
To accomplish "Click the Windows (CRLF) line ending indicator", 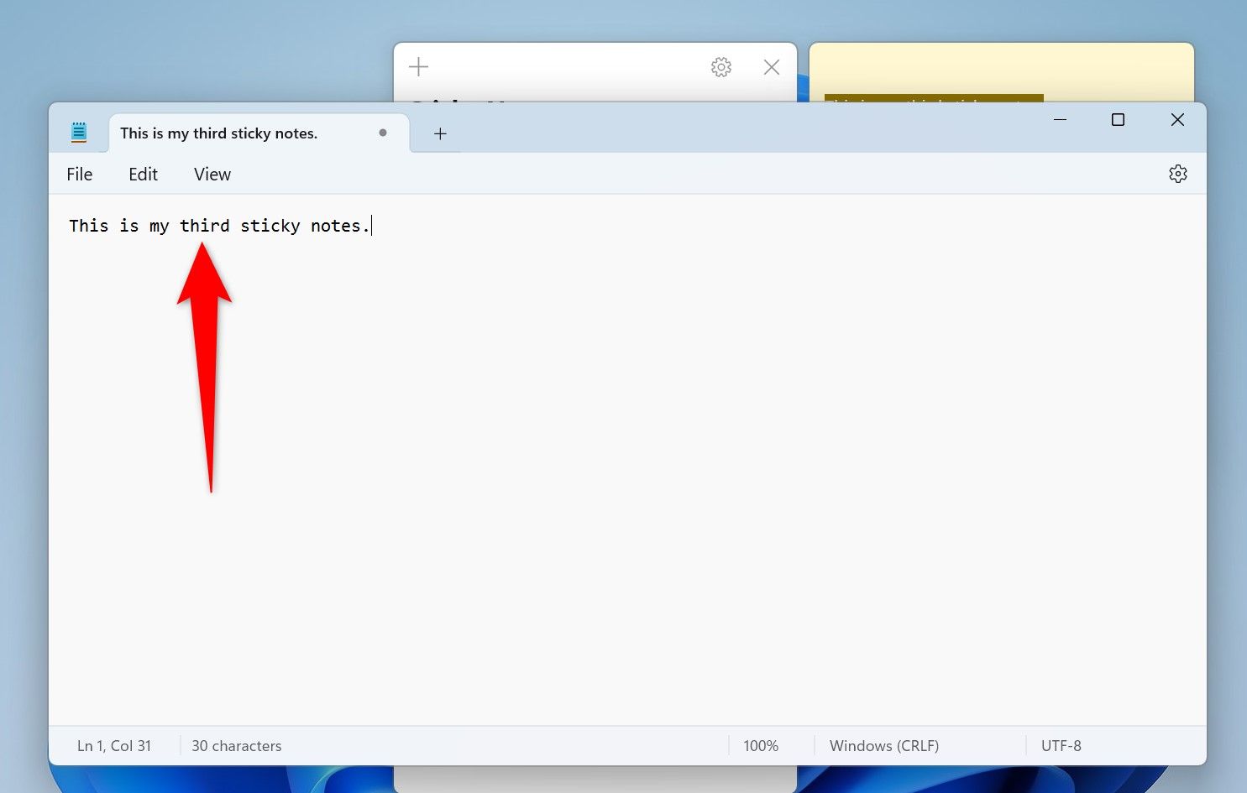I will coord(884,746).
